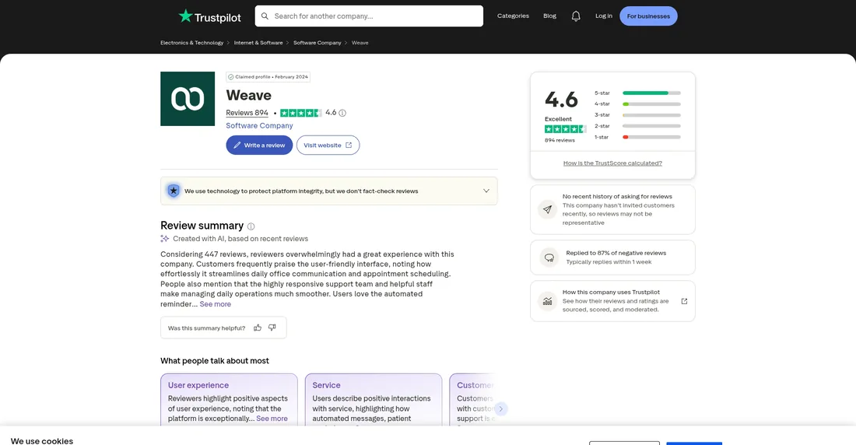The image size is (856, 445).
Task: Filter by the 1-star rating bar
Action: pyautogui.click(x=637, y=137)
